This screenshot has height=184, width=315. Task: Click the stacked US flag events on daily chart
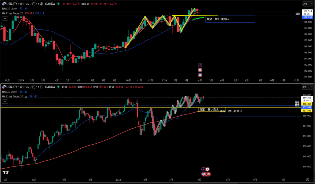[207, 174]
